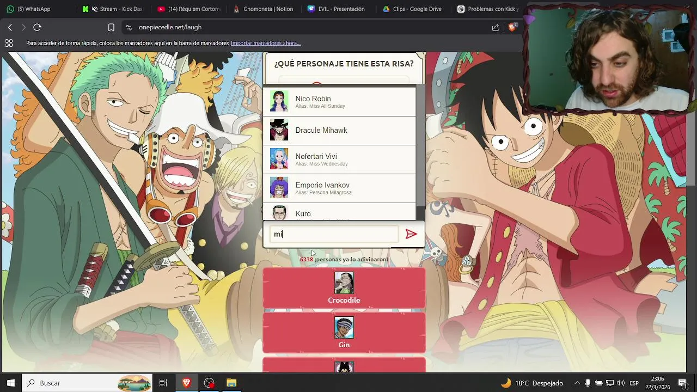The width and height of the screenshot is (697, 392).
Task: Click Crocodile's portrait in guessed list
Action: tap(344, 283)
